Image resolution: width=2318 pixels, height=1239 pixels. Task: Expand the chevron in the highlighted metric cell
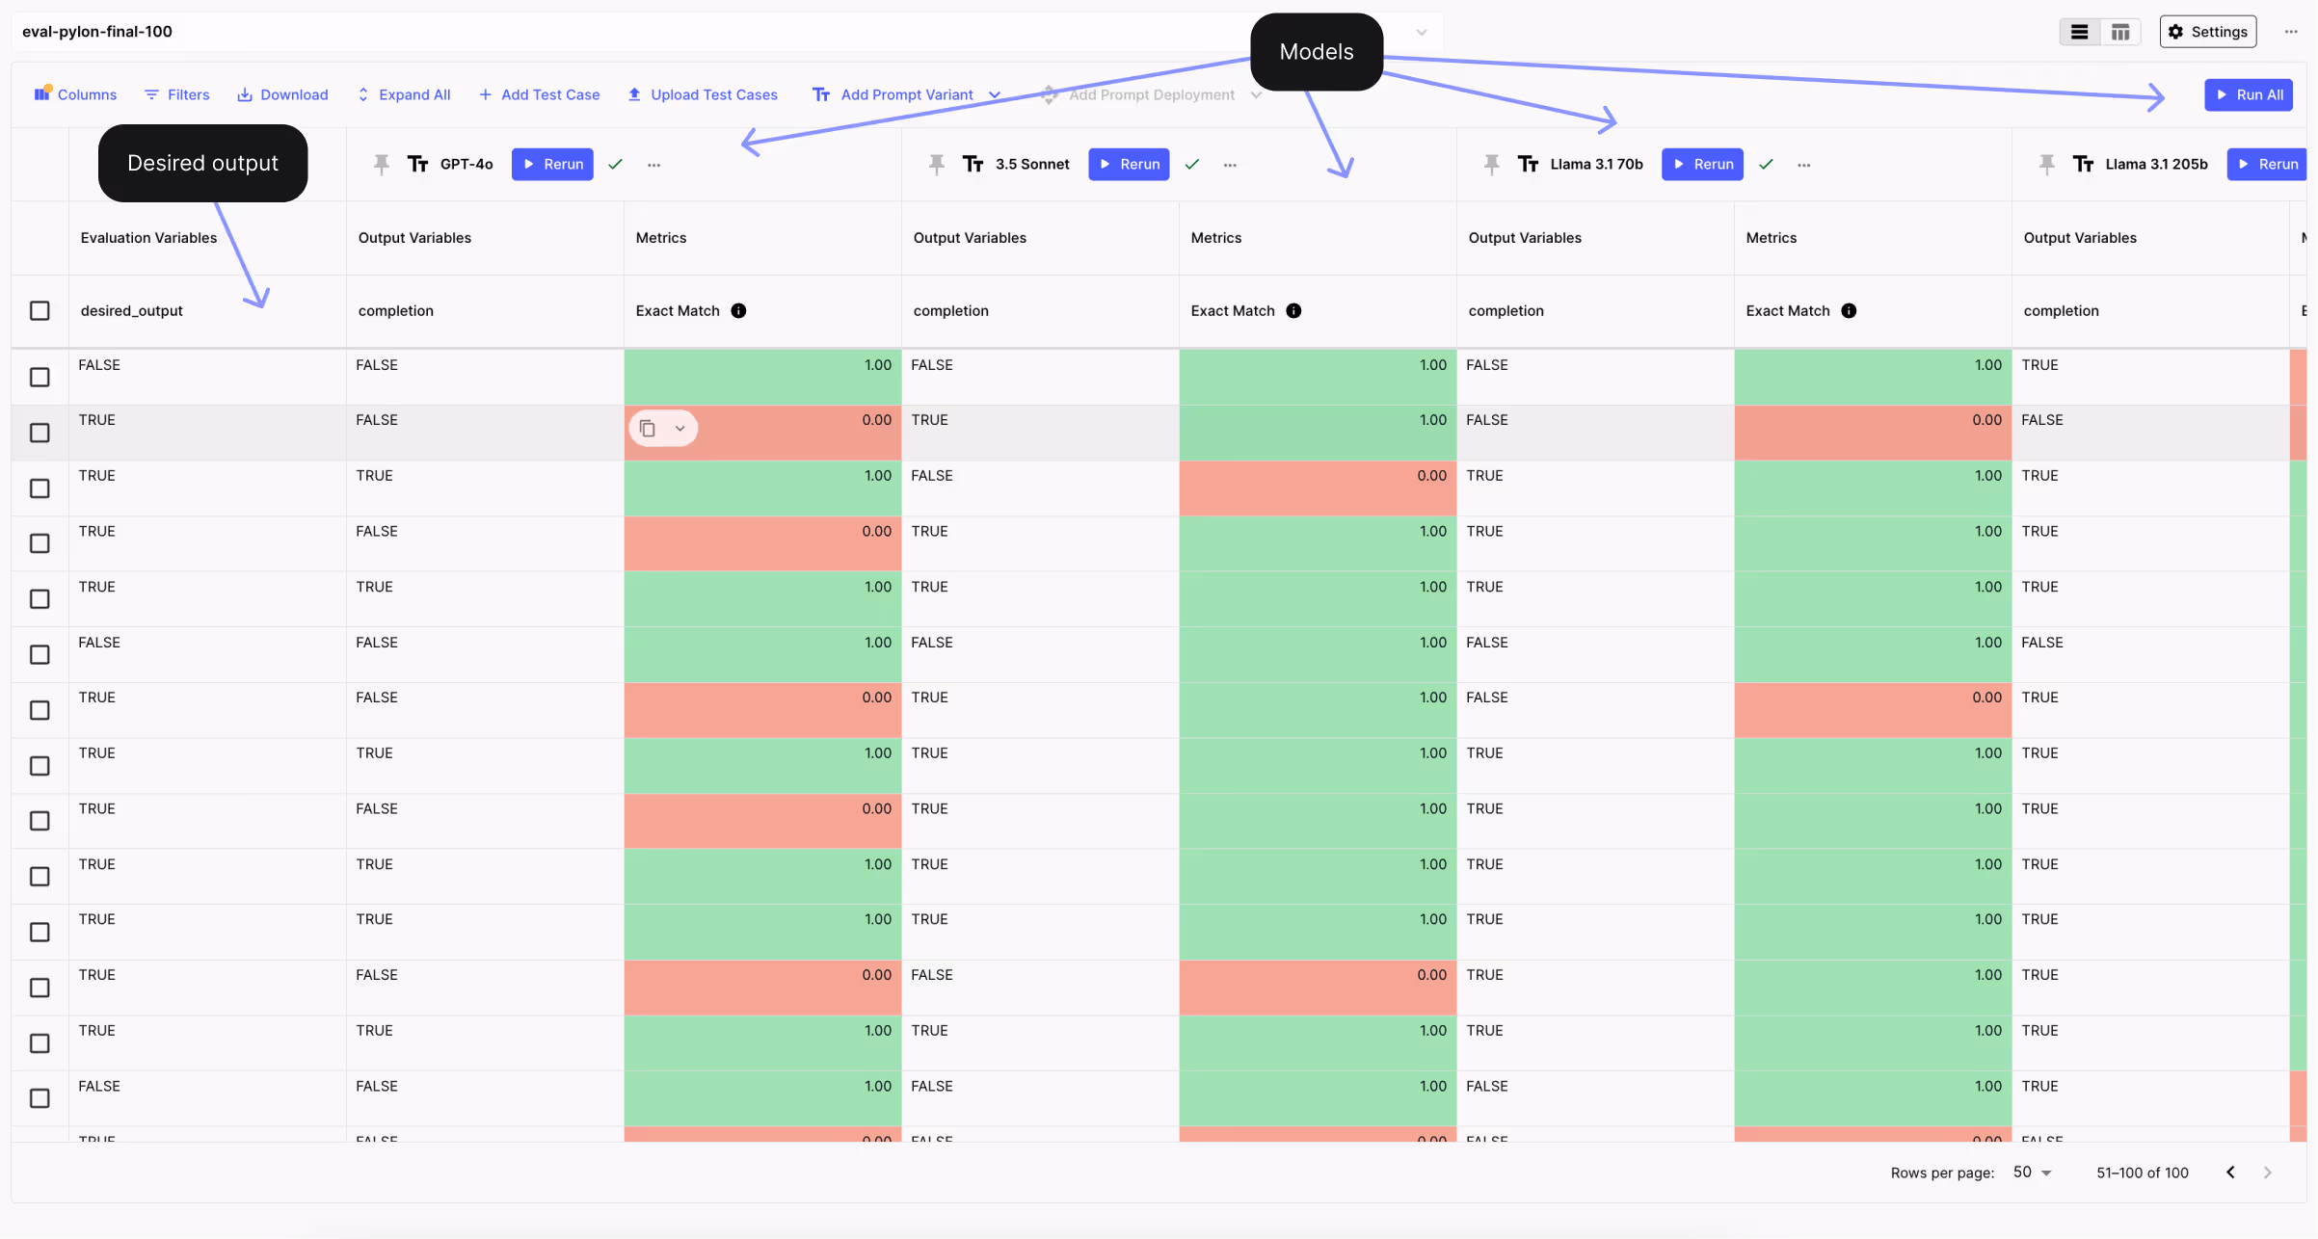[x=680, y=429]
